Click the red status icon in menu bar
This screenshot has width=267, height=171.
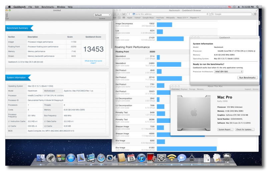(x=230, y=7)
